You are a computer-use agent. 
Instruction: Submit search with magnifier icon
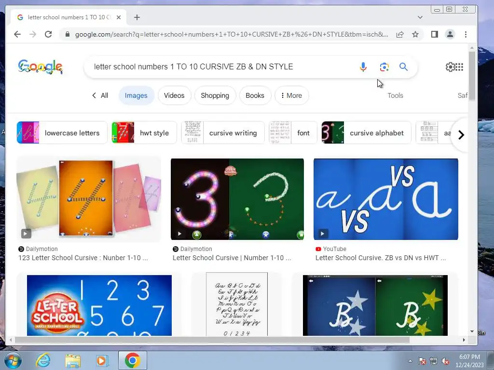[404, 66]
